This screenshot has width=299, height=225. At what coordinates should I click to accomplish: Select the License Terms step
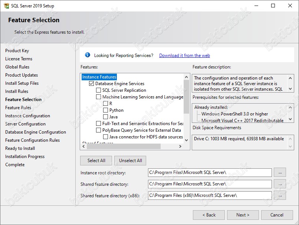[19, 59]
